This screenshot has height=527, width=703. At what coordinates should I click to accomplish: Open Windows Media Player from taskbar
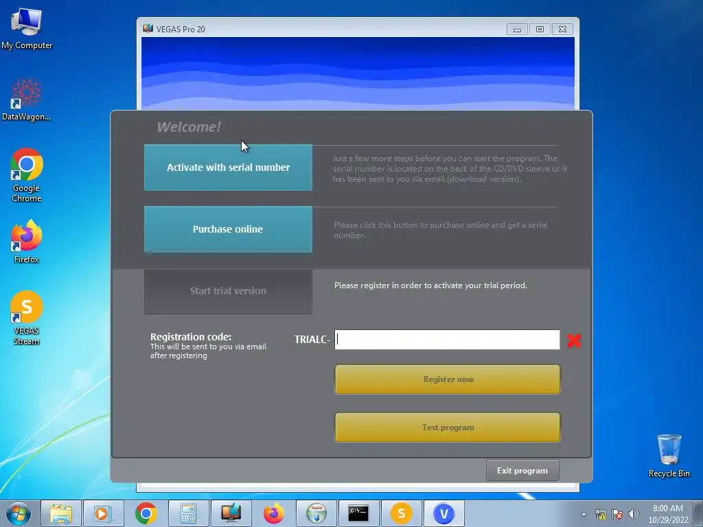(103, 513)
